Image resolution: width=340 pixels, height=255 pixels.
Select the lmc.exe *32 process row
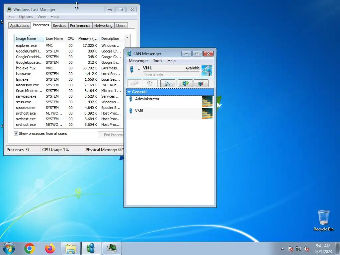pyautogui.click(x=69, y=68)
